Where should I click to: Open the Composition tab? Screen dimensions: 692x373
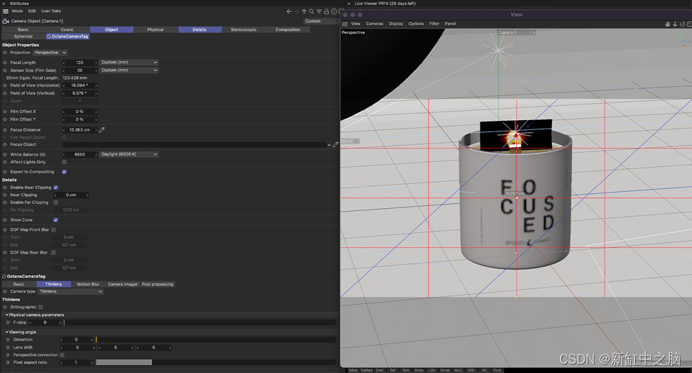287,30
